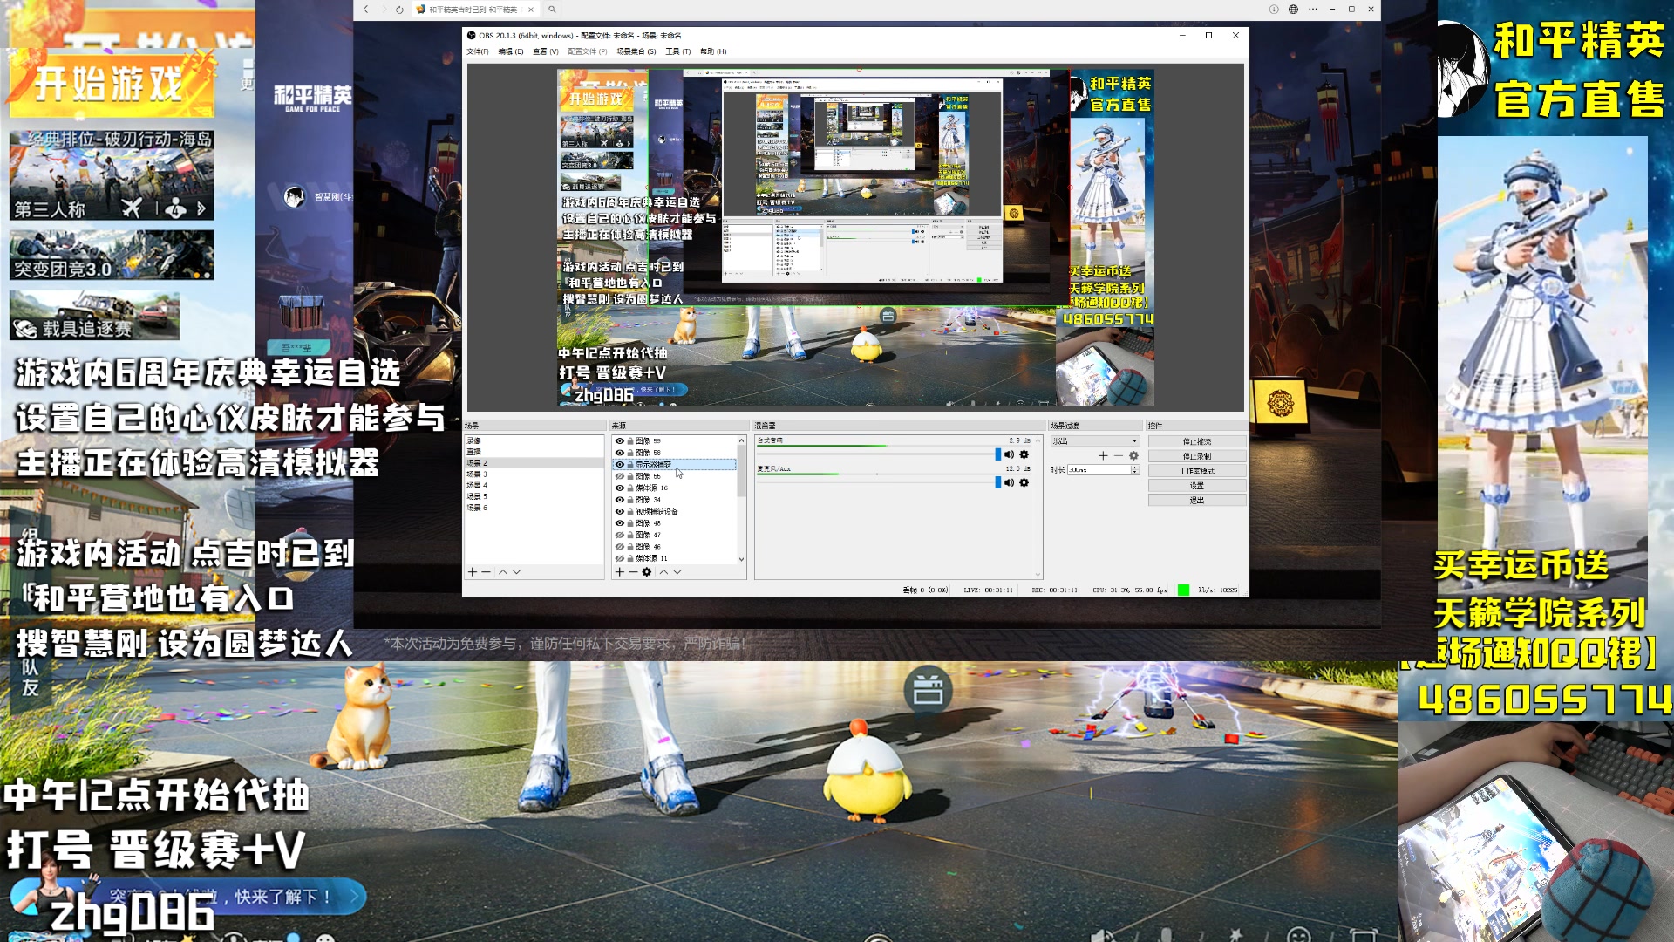1674x942 pixels.
Task: Click the 时长 300ms duration input field
Action: pyautogui.click(x=1099, y=470)
